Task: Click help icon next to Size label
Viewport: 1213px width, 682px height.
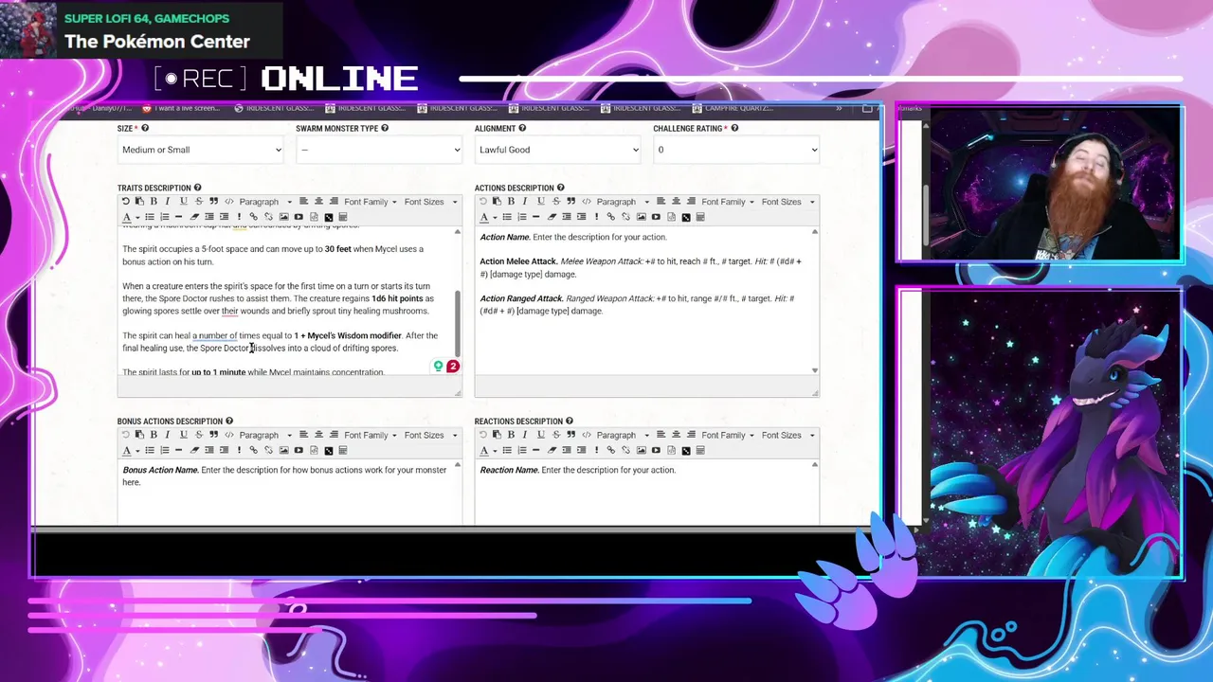Action: [145, 128]
